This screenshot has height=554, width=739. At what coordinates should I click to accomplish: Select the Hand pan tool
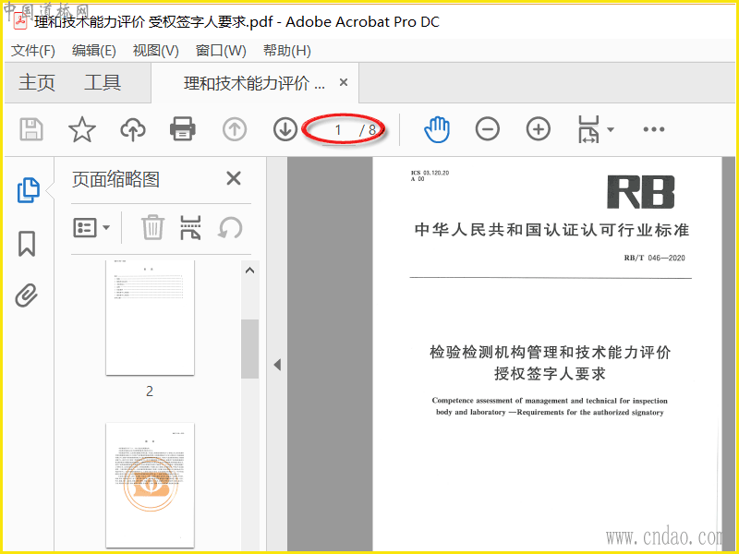coord(437,129)
